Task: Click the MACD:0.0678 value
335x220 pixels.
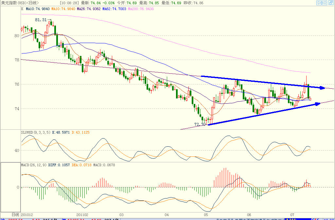Action: click(x=104, y=165)
